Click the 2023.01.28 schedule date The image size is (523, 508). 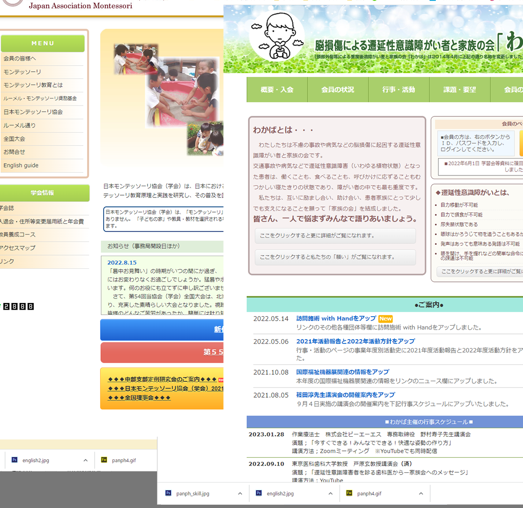(x=266, y=434)
